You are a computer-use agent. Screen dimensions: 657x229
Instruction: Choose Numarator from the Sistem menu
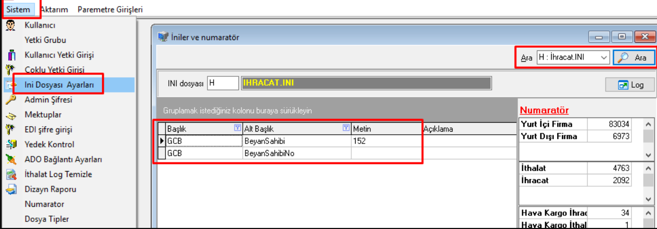tap(45, 204)
